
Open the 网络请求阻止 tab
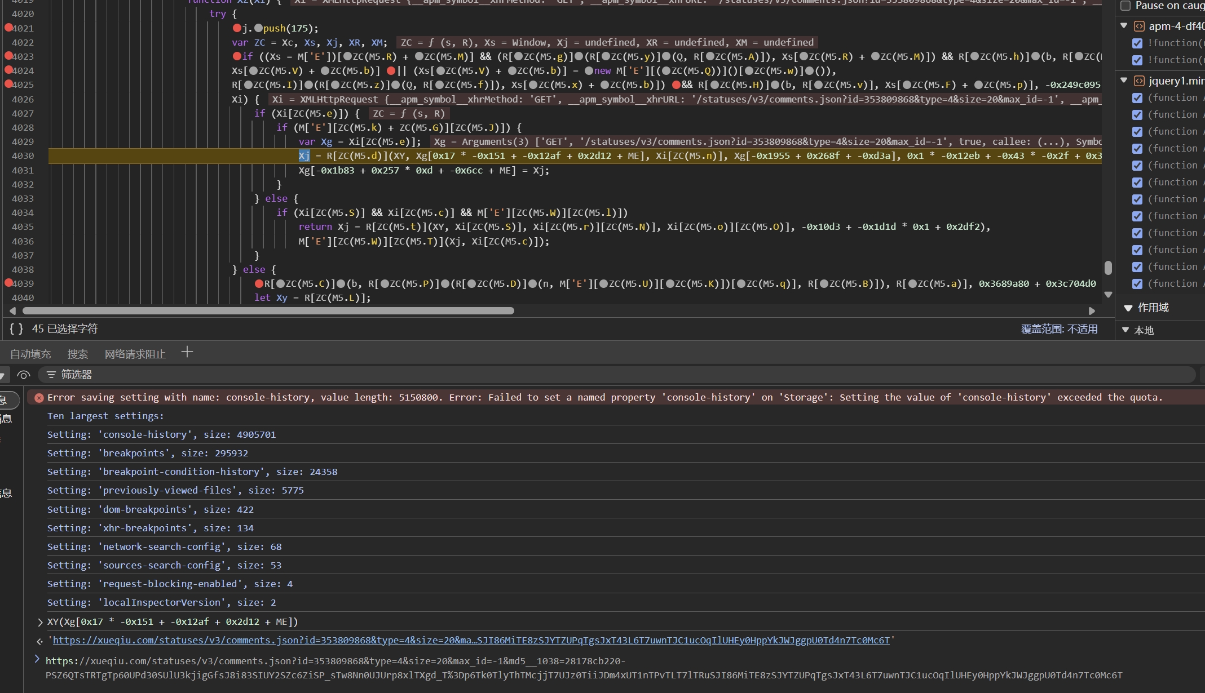click(x=135, y=354)
